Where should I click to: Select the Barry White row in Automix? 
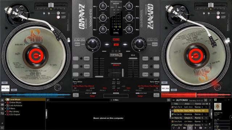190,111
